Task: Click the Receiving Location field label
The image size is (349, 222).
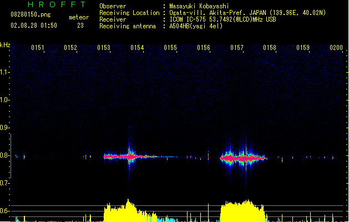Action: point(129,13)
